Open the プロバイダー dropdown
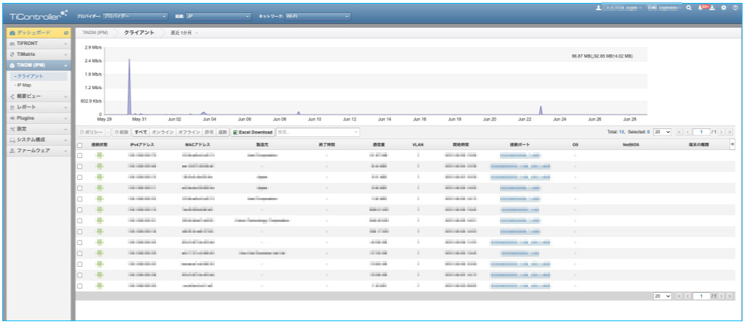 pyautogui.click(x=136, y=17)
